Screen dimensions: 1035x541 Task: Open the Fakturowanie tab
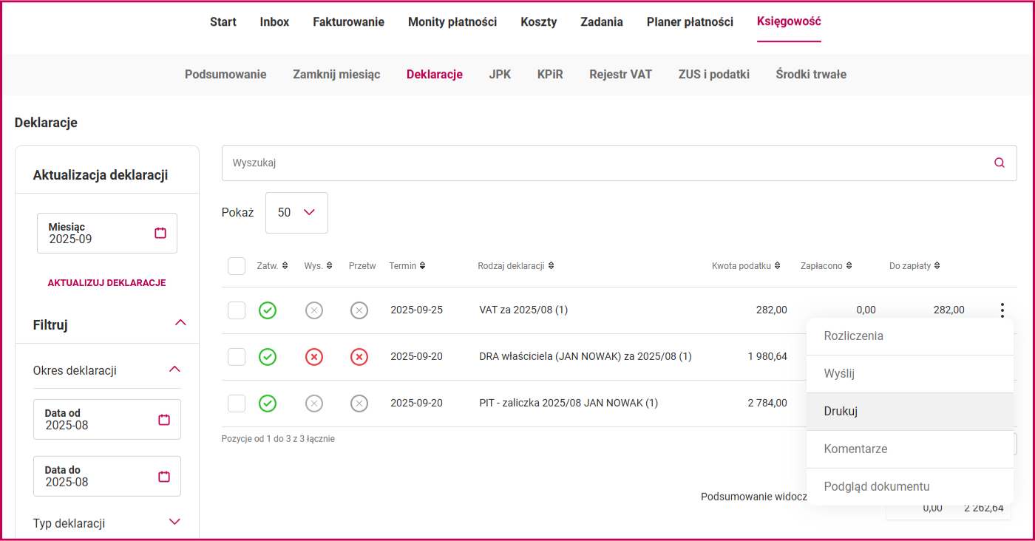point(348,22)
